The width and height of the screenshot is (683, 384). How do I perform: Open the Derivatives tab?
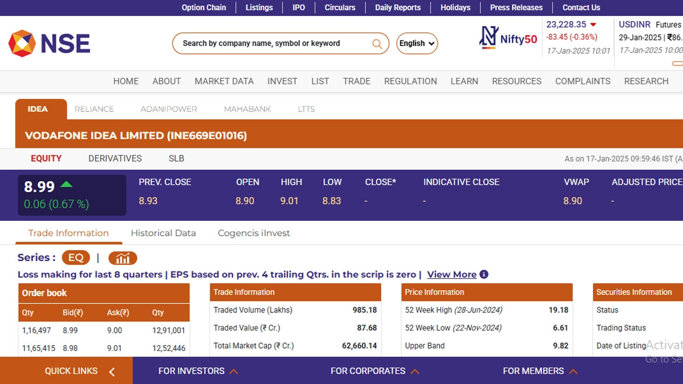tap(115, 159)
